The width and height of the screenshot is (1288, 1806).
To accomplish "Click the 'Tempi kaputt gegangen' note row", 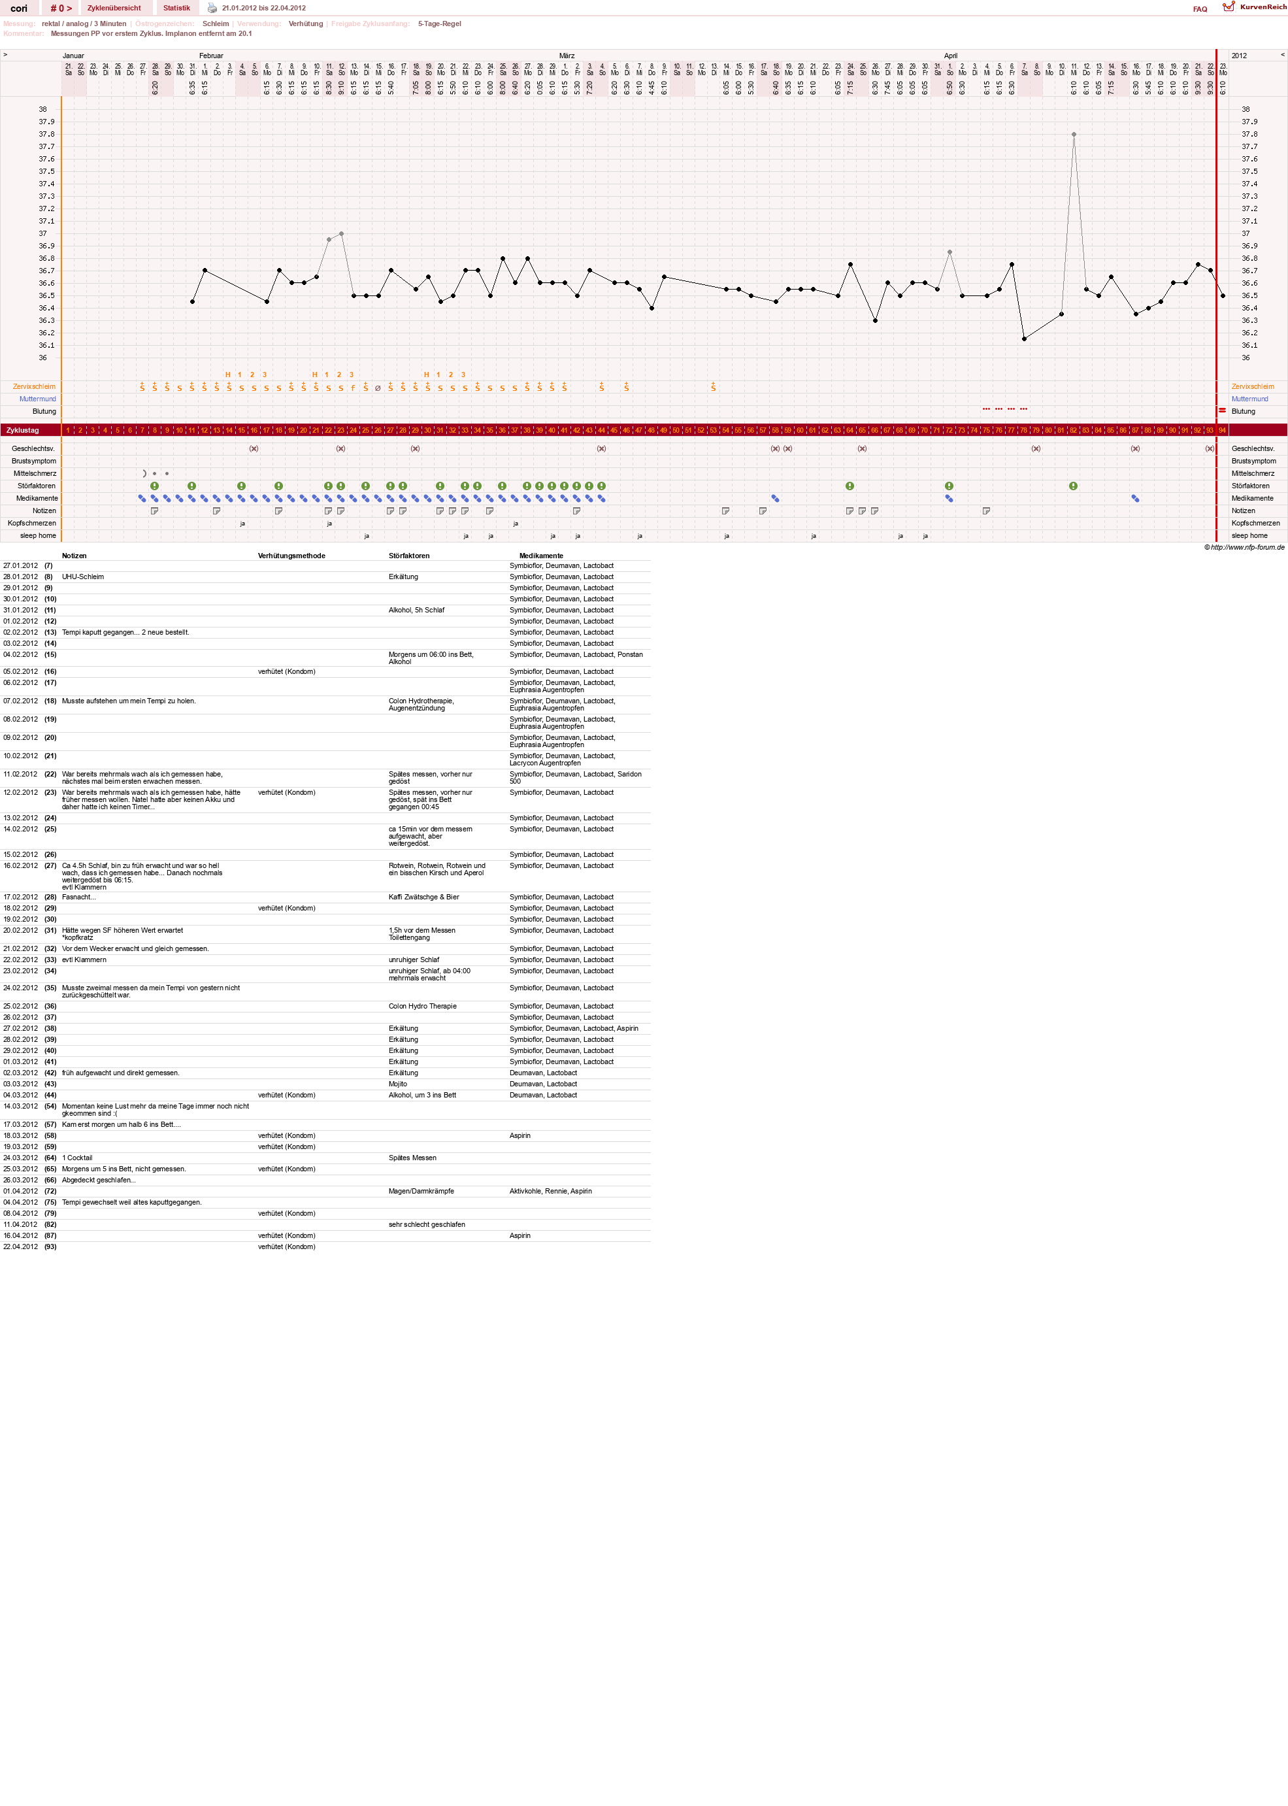I will pyautogui.click(x=125, y=632).
